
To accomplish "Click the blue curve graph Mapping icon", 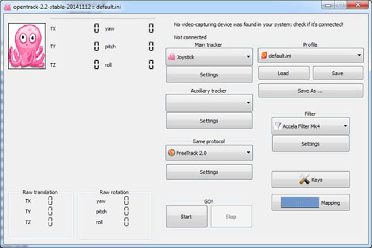I will (300, 202).
